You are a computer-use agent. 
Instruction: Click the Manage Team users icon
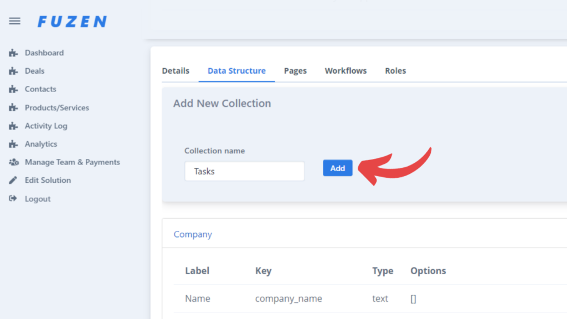click(14, 162)
